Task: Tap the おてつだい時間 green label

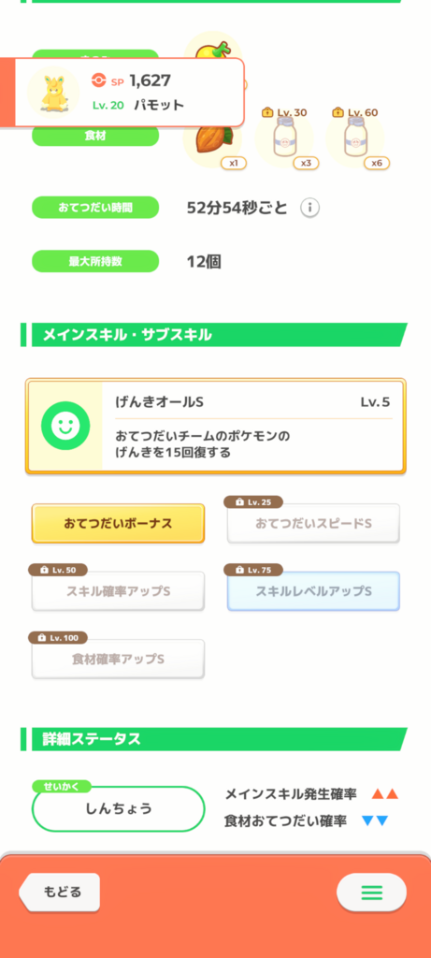Action: coord(95,208)
